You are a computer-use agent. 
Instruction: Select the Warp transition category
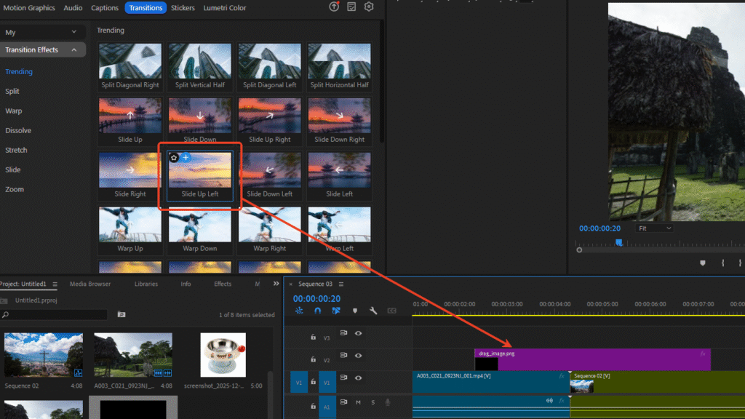[x=14, y=111]
